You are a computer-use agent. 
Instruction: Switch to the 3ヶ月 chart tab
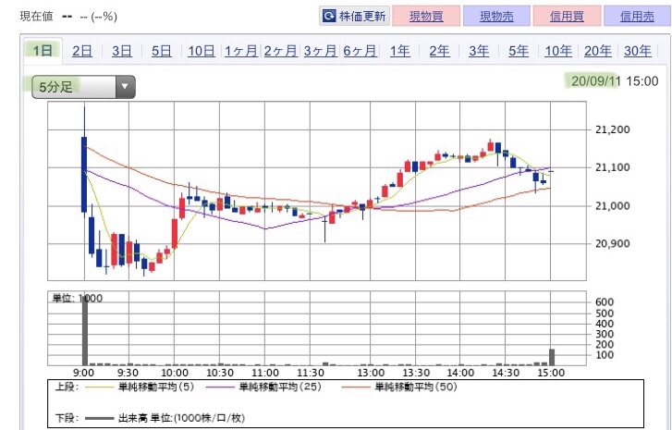point(320,51)
